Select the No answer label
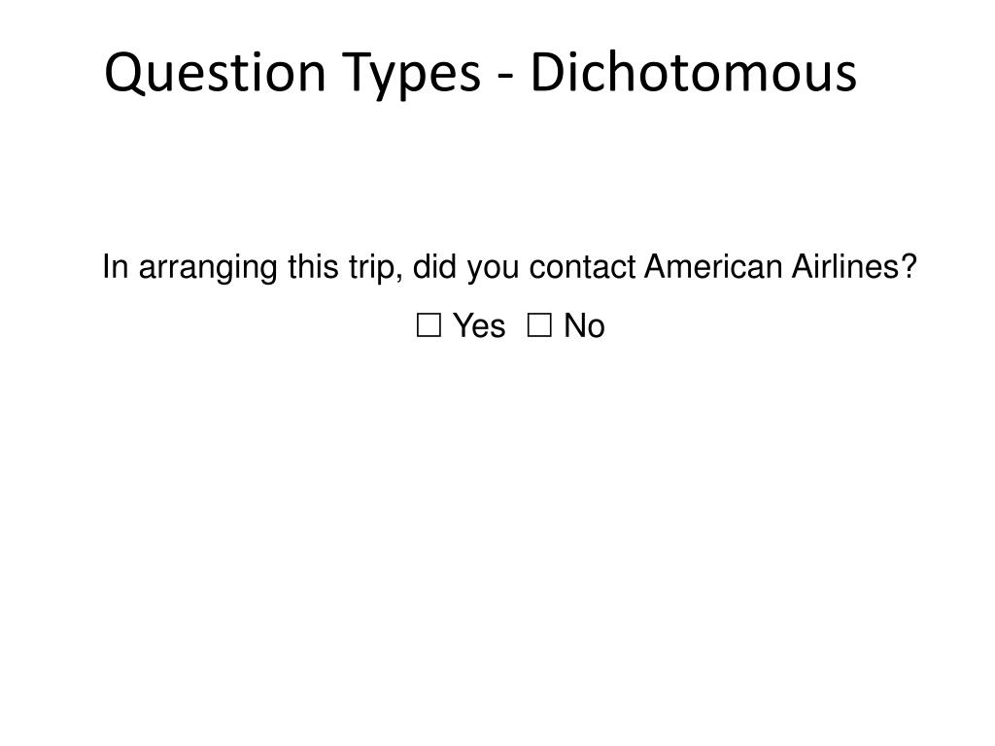 pos(584,326)
